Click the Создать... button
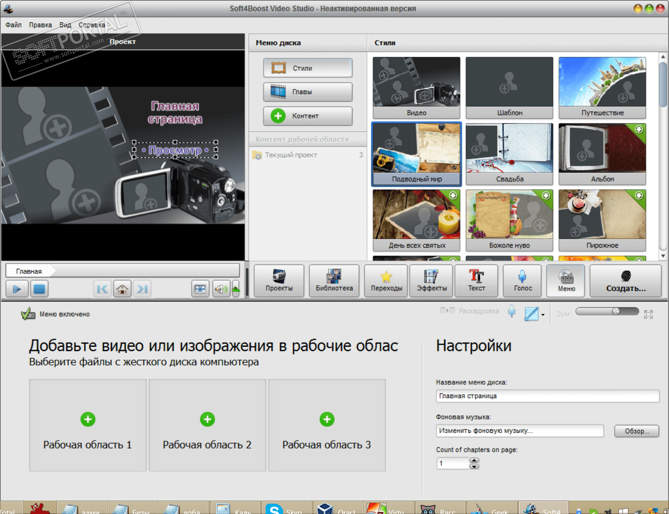The width and height of the screenshot is (669, 514). 626,281
